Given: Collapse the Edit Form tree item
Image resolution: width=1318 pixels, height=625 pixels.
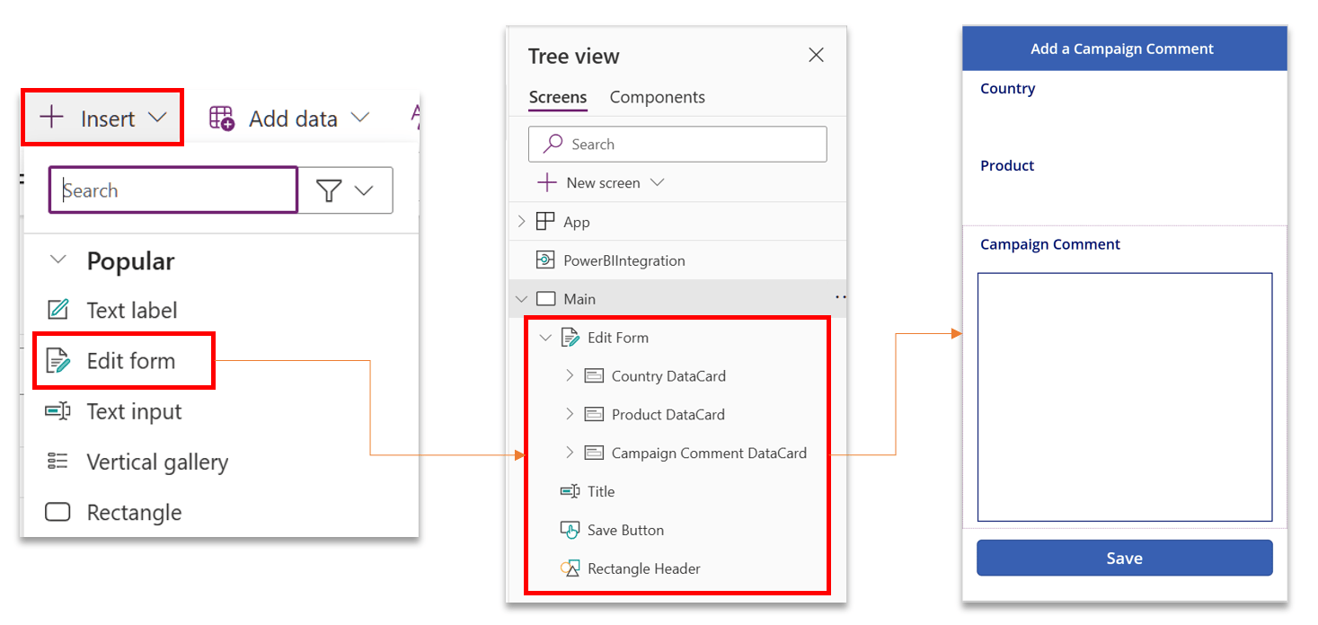Looking at the screenshot, I should pyautogui.click(x=545, y=338).
